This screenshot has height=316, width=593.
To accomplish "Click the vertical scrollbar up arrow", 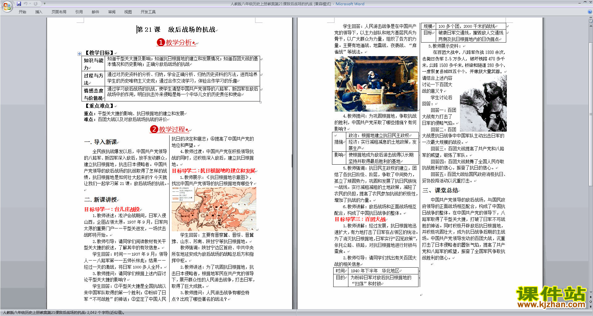I will coord(591,25).
